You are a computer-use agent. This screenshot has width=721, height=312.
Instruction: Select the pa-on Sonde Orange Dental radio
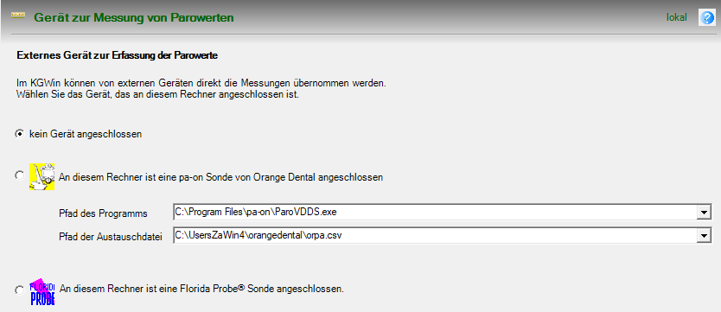click(x=19, y=175)
